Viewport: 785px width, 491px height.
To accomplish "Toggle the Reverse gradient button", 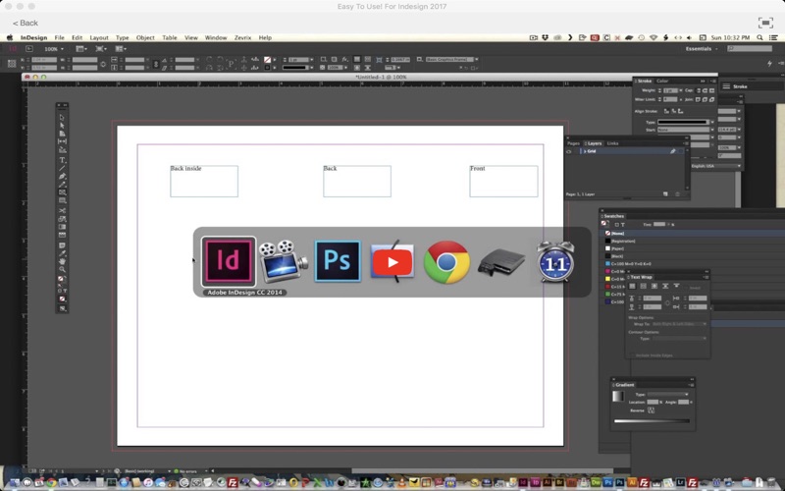I will coord(651,410).
